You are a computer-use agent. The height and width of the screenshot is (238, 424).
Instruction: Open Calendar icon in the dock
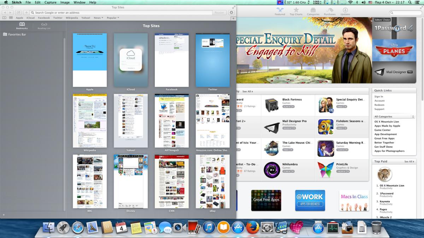point(121,227)
